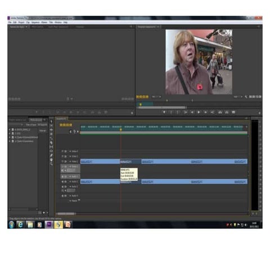Toggle sync lock on video track with clips
Viewport: 270px width, 270px height.
point(66,161)
